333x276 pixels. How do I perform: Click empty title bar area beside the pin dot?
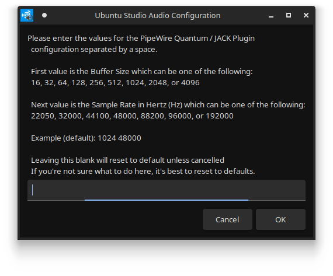70,15
